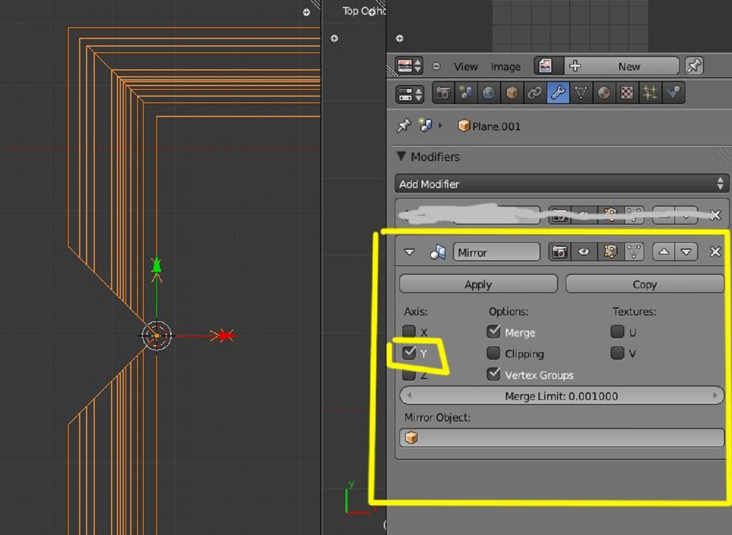Click the plus toggle at the left viewport's top-right
This screenshot has width=732, height=535.
click(x=306, y=12)
